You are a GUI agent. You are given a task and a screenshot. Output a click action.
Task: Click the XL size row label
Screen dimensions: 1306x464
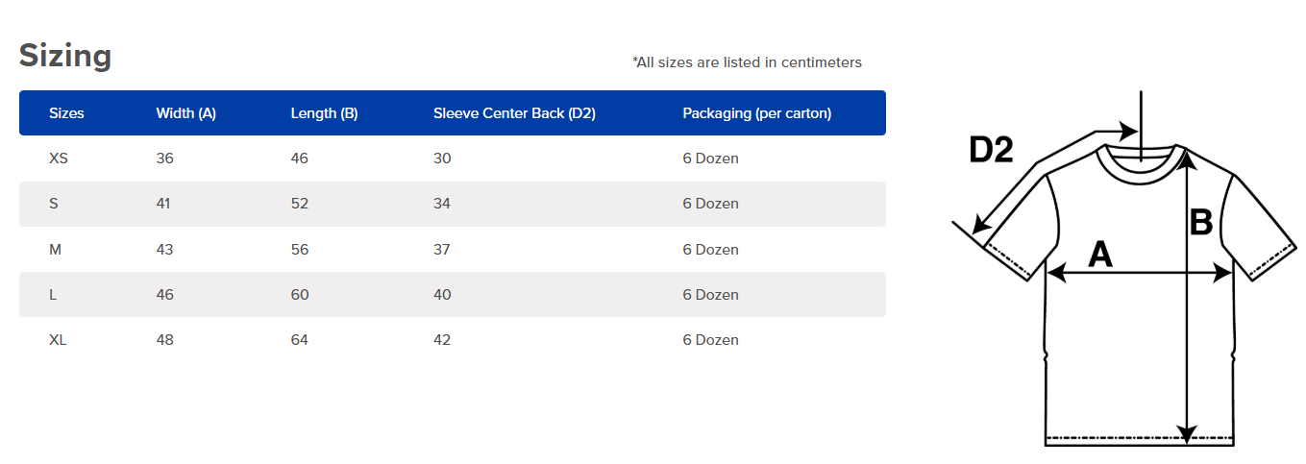pos(58,340)
